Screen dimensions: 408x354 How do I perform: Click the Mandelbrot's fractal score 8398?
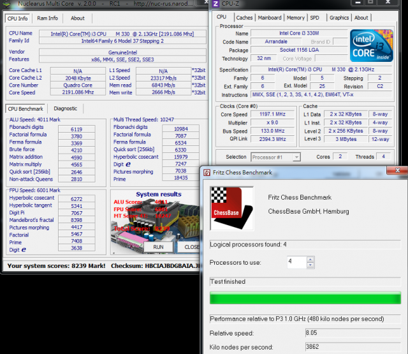click(x=76, y=220)
